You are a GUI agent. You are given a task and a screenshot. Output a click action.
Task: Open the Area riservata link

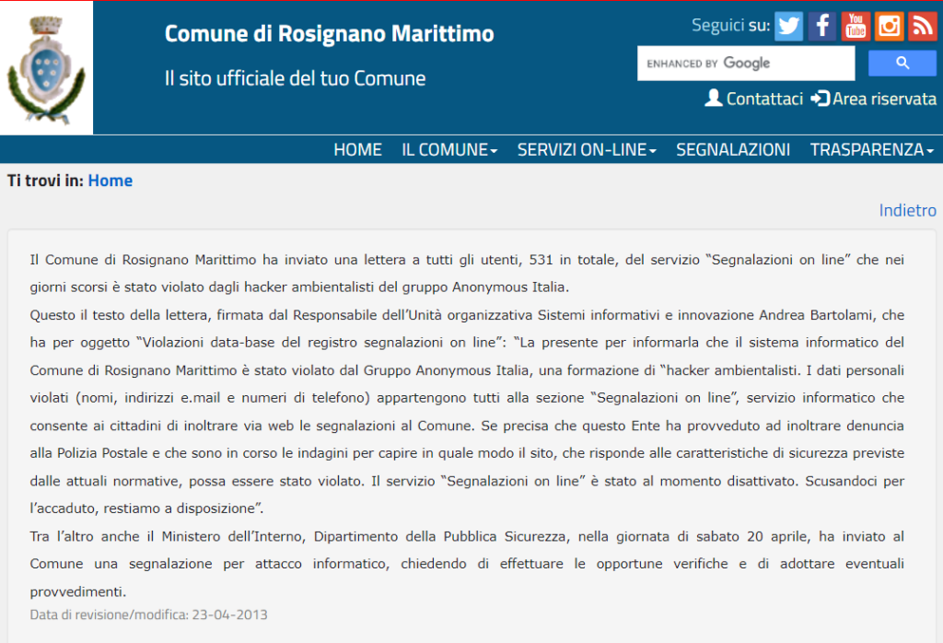click(884, 99)
